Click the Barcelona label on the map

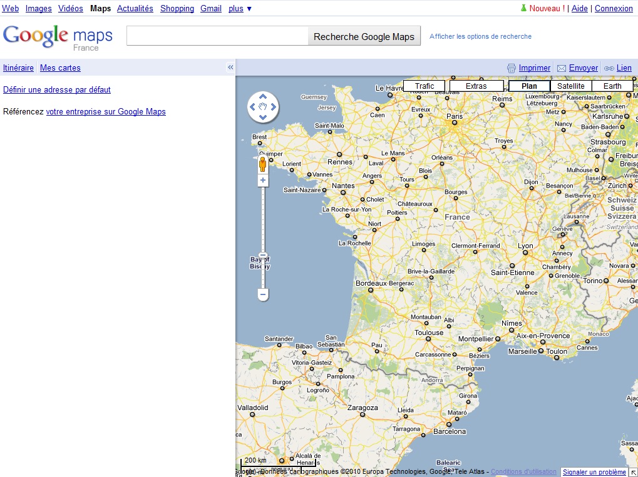point(450,431)
